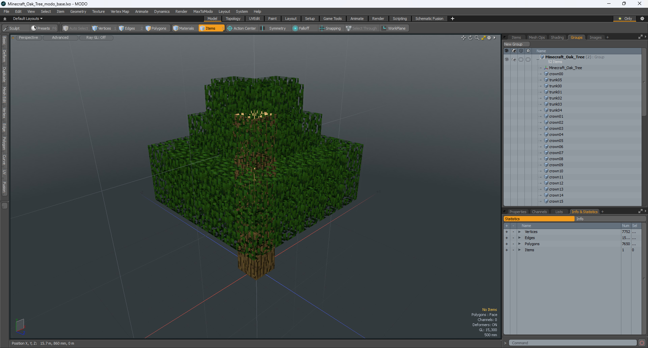The width and height of the screenshot is (648, 348).
Task: Toggle the Only star button
Action: (625, 19)
